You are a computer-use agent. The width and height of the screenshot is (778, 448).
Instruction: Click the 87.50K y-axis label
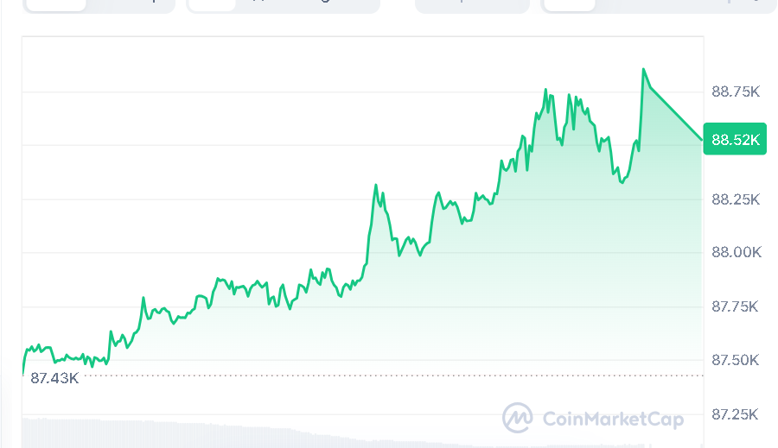tap(735, 360)
